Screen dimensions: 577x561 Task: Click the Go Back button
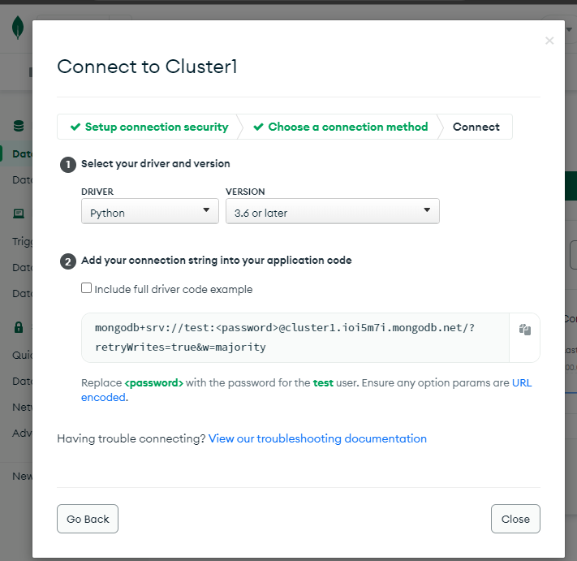pos(88,519)
